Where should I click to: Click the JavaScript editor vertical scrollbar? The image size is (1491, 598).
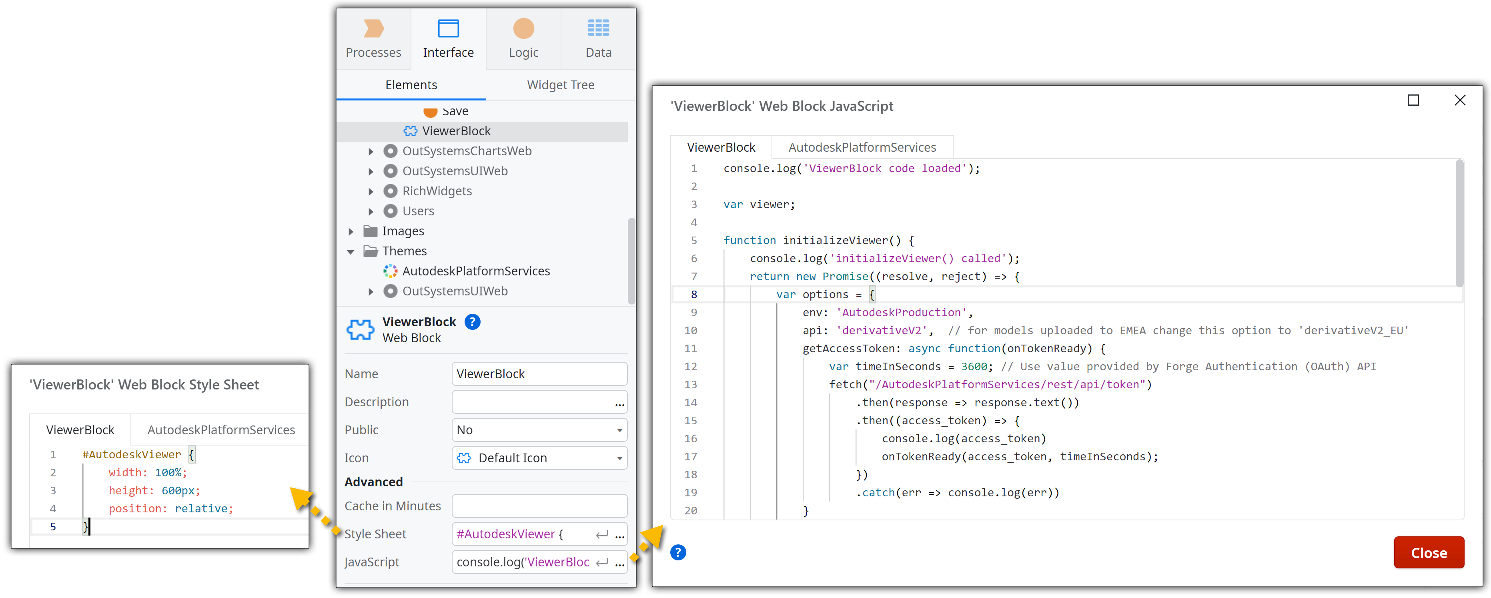[1459, 223]
